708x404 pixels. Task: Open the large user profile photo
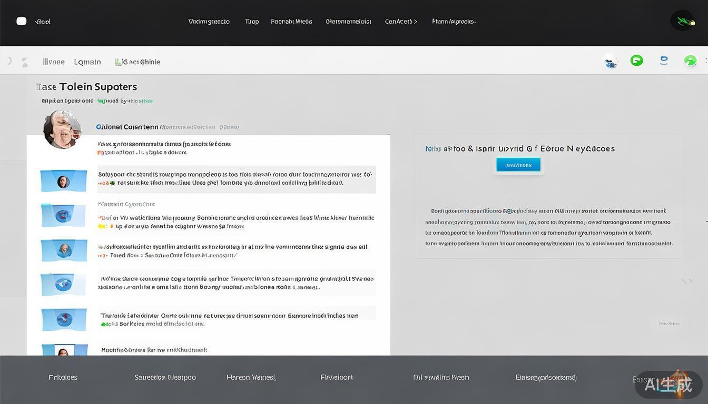coord(62,129)
